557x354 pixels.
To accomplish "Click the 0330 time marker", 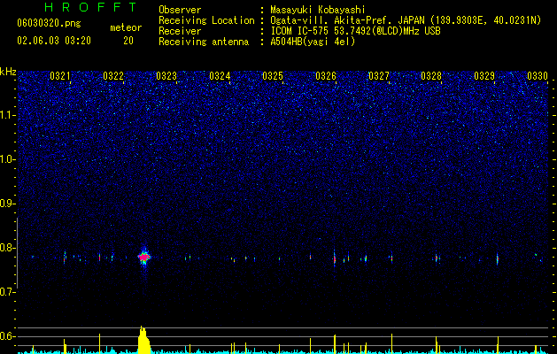I will 538,76.
